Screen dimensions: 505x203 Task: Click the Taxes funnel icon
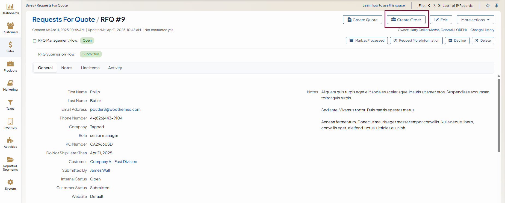(x=10, y=102)
